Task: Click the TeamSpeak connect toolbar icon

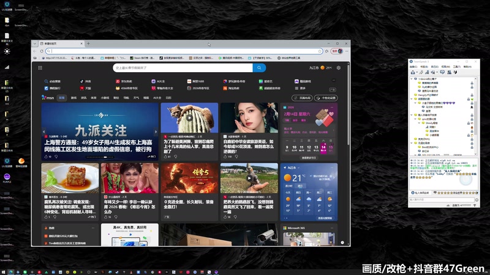Action: [413, 72]
